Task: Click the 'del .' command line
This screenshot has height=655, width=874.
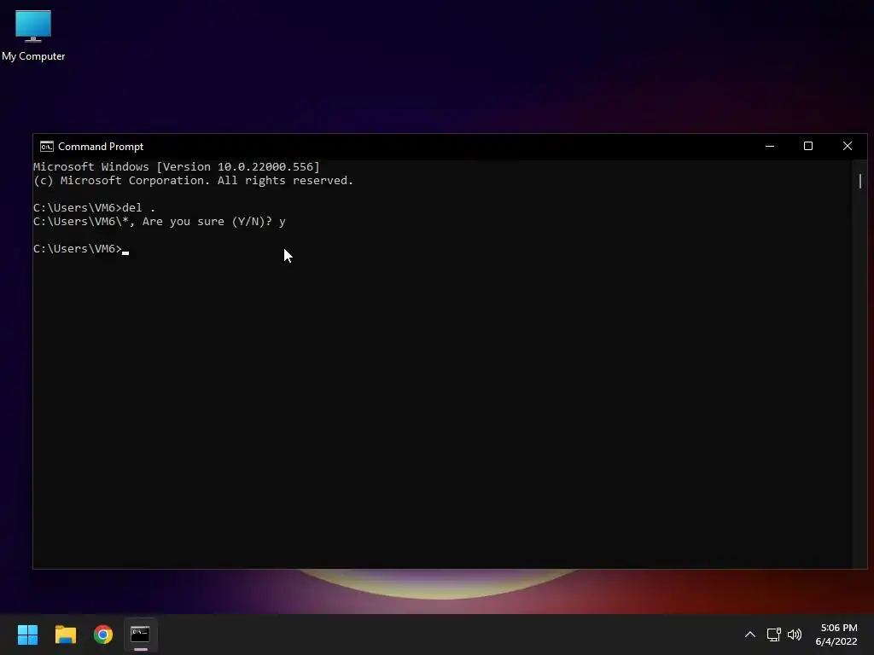Action: [94, 208]
